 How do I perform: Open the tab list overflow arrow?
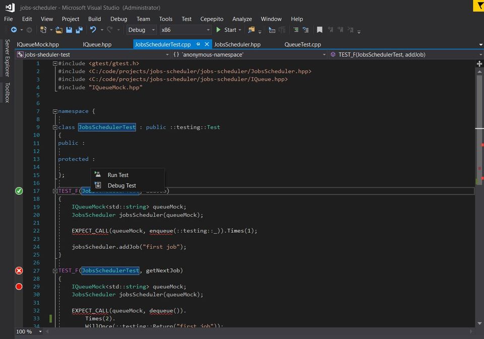(x=480, y=45)
